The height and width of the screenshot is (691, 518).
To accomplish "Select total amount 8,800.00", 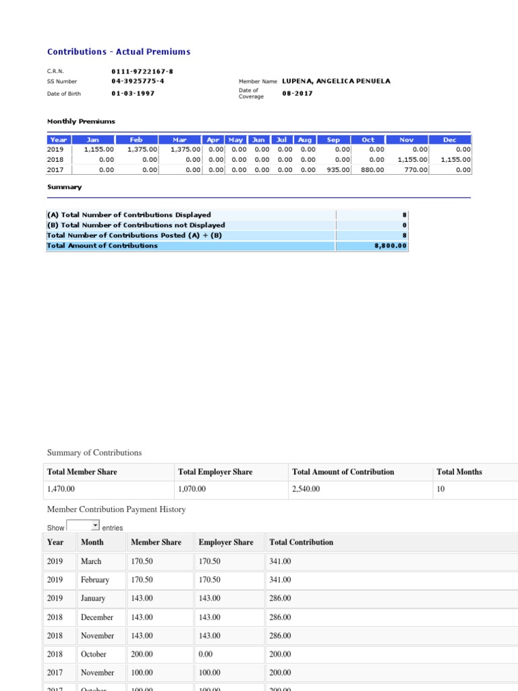I will [x=391, y=246].
